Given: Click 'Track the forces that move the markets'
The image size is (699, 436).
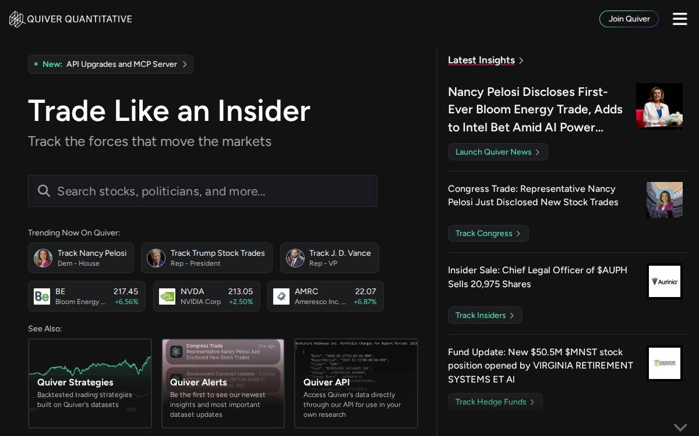Looking at the screenshot, I should tap(150, 141).
